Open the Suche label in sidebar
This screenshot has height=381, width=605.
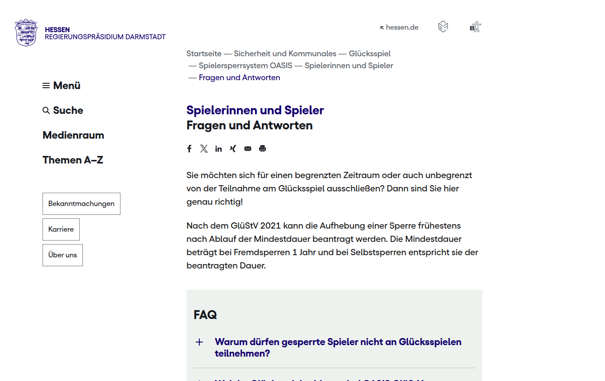(x=68, y=110)
